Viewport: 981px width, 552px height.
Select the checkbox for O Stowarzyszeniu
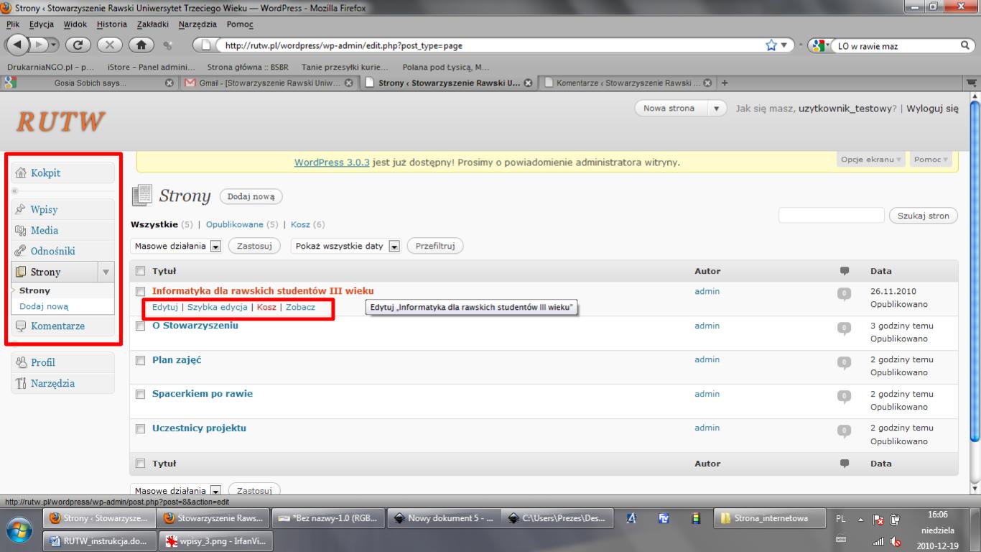pos(141,326)
